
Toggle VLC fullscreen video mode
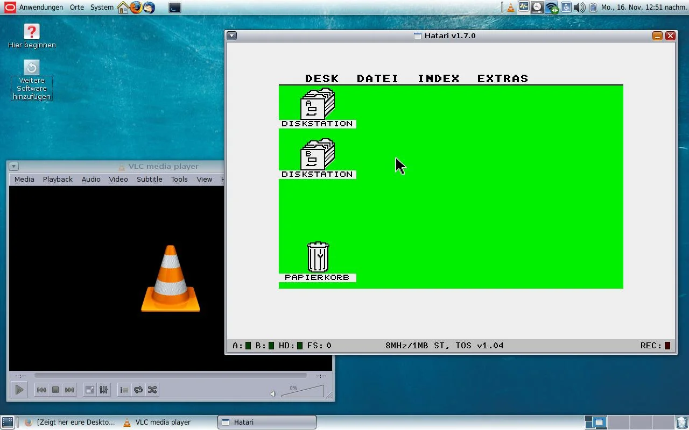click(x=90, y=390)
